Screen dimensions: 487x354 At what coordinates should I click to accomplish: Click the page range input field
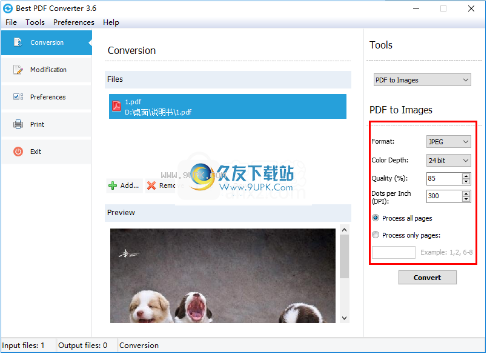(394, 252)
